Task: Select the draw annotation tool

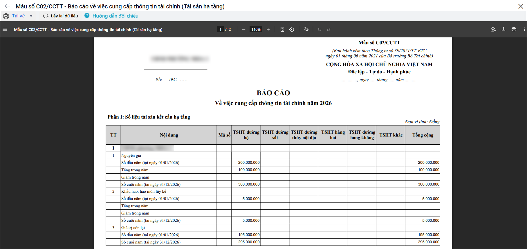Action: click(x=306, y=29)
